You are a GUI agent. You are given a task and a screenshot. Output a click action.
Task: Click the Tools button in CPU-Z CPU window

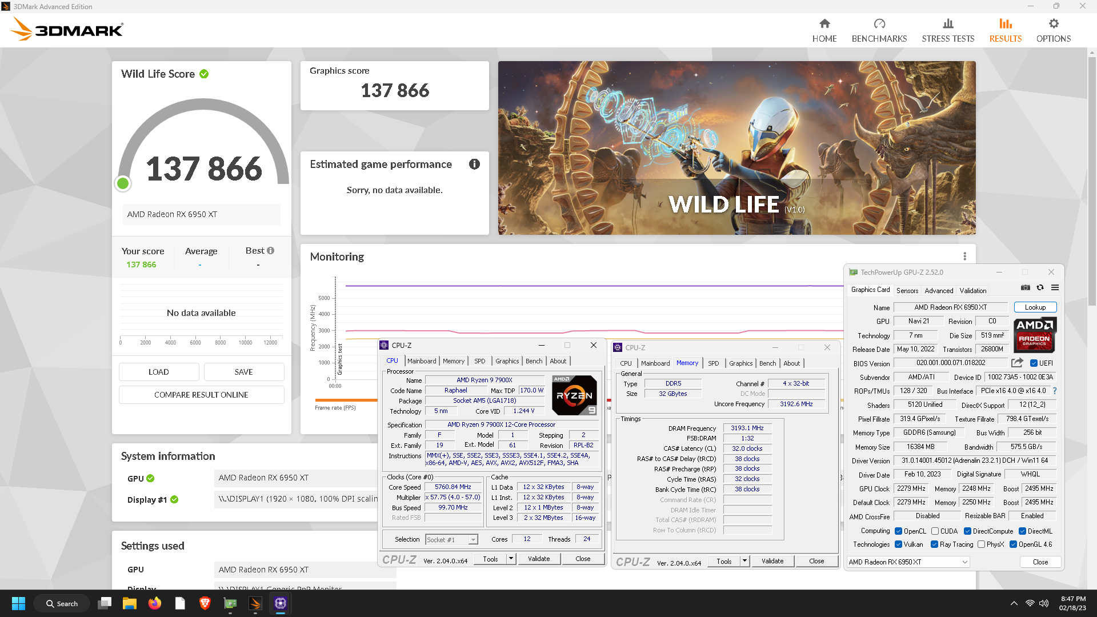pyautogui.click(x=490, y=559)
